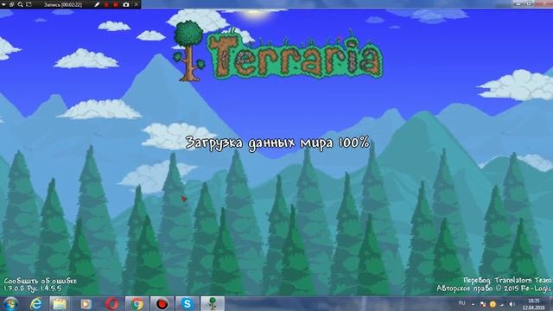
Task: Open the Windows Start menu
Action: pyautogui.click(x=11, y=304)
